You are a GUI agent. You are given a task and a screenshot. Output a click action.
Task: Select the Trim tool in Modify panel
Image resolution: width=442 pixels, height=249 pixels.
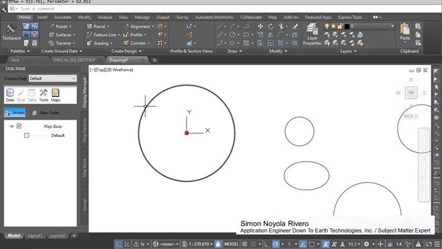pyautogui.click(x=281, y=26)
